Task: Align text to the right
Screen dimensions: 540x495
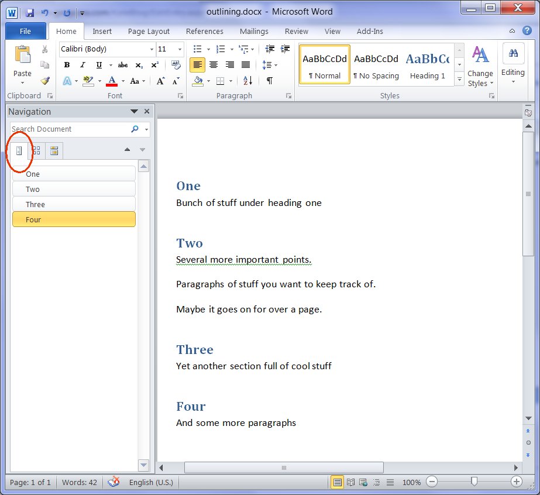Action: [230, 65]
